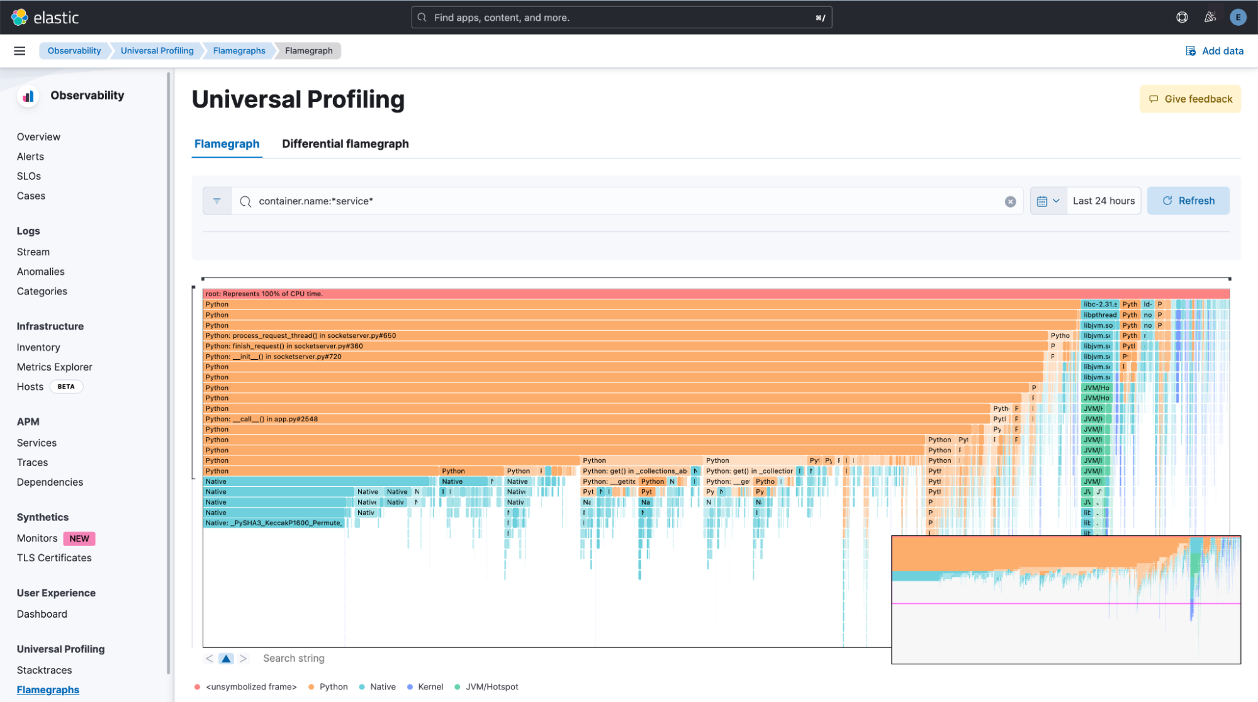Click the refresh circular arrow icon

pos(1167,200)
